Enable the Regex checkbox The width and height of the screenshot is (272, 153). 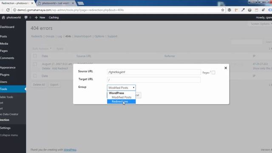coord(213,73)
